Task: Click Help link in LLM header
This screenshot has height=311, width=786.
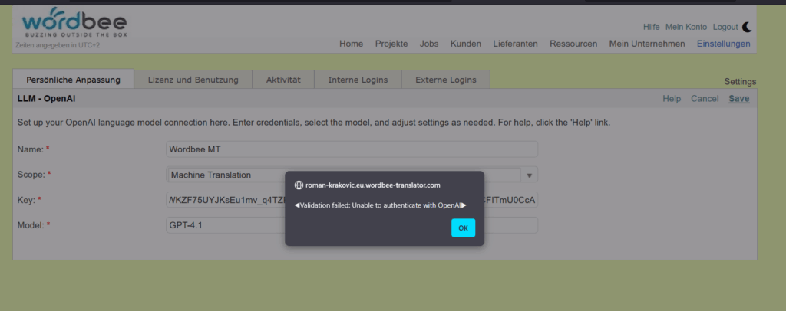Action: point(672,99)
